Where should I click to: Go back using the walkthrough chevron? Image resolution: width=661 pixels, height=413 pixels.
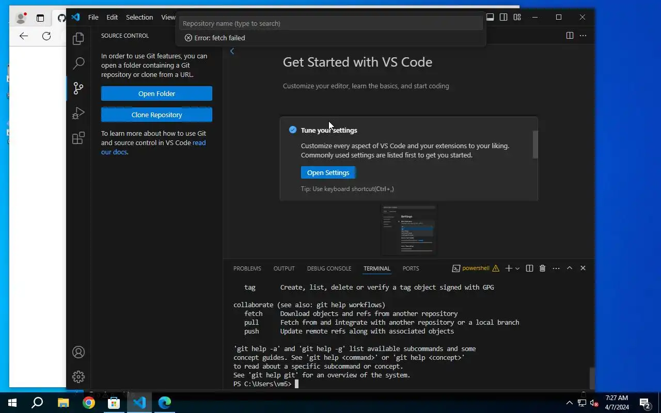tap(232, 51)
